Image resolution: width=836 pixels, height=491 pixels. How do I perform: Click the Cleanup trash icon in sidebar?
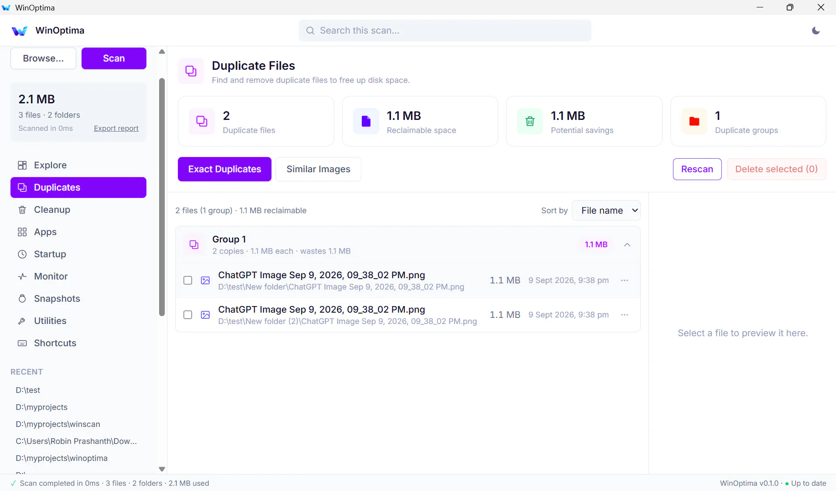click(22, 210)
